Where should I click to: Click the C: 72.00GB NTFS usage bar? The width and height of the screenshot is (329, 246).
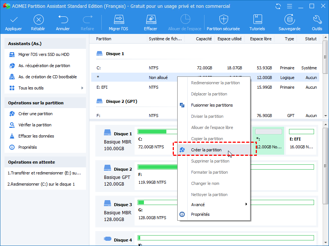coord(157,132)
